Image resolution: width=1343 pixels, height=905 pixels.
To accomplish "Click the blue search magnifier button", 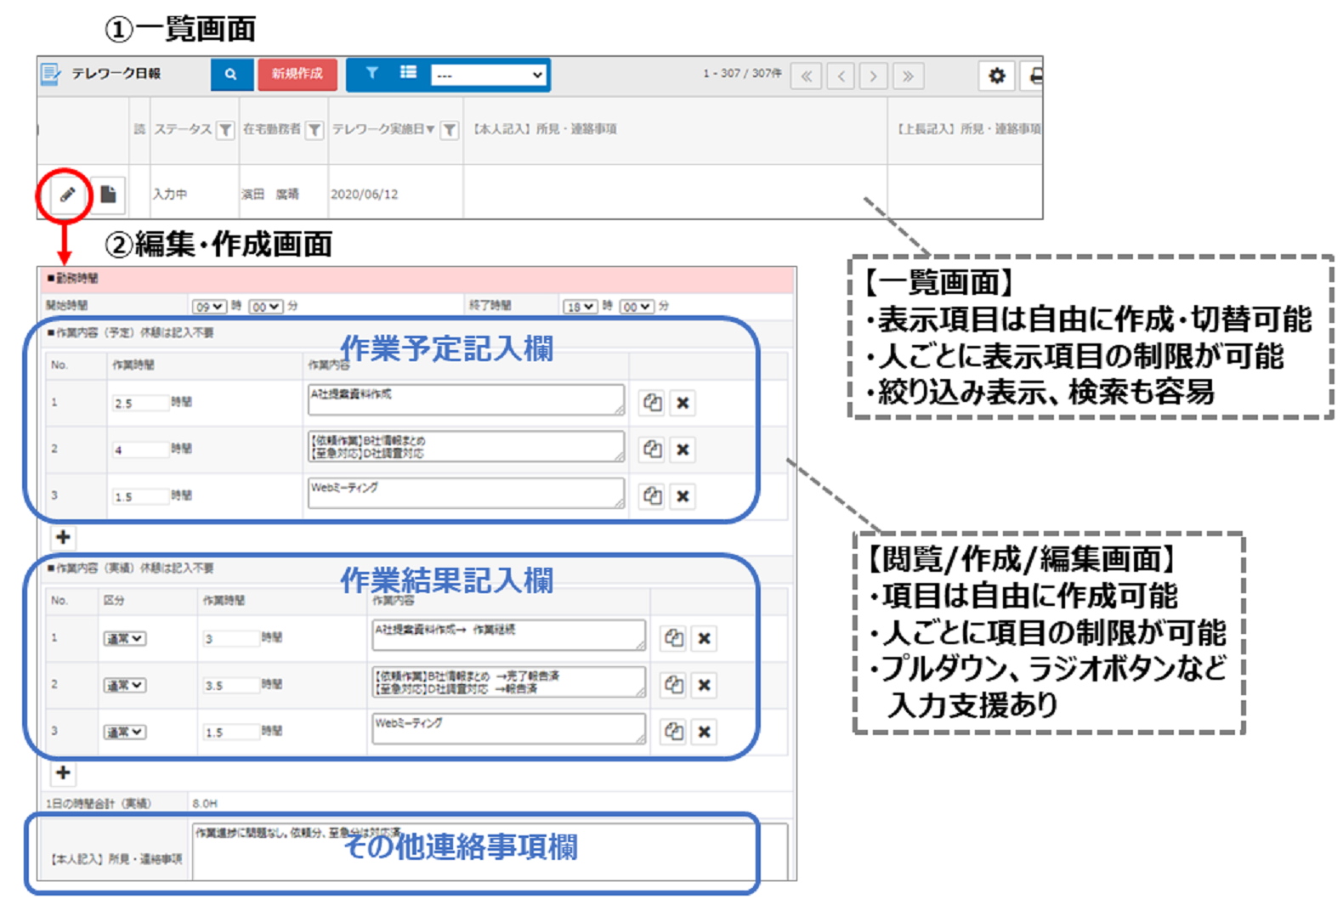I will (231, 75).
